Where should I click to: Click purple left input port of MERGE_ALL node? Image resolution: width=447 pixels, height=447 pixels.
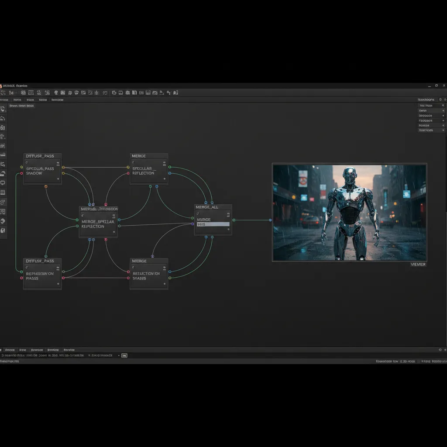[193, 224]
